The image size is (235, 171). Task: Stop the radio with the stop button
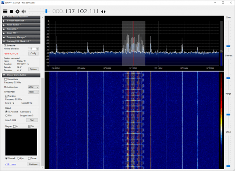point(11,11)
